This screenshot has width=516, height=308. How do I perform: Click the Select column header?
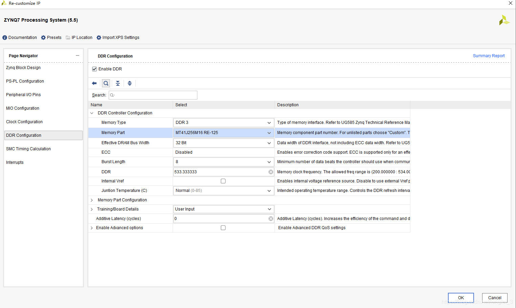tap(224, 105)
